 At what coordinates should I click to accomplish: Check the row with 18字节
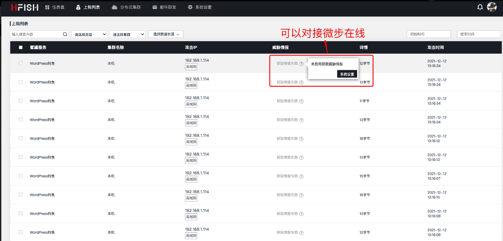click(21, 138)
